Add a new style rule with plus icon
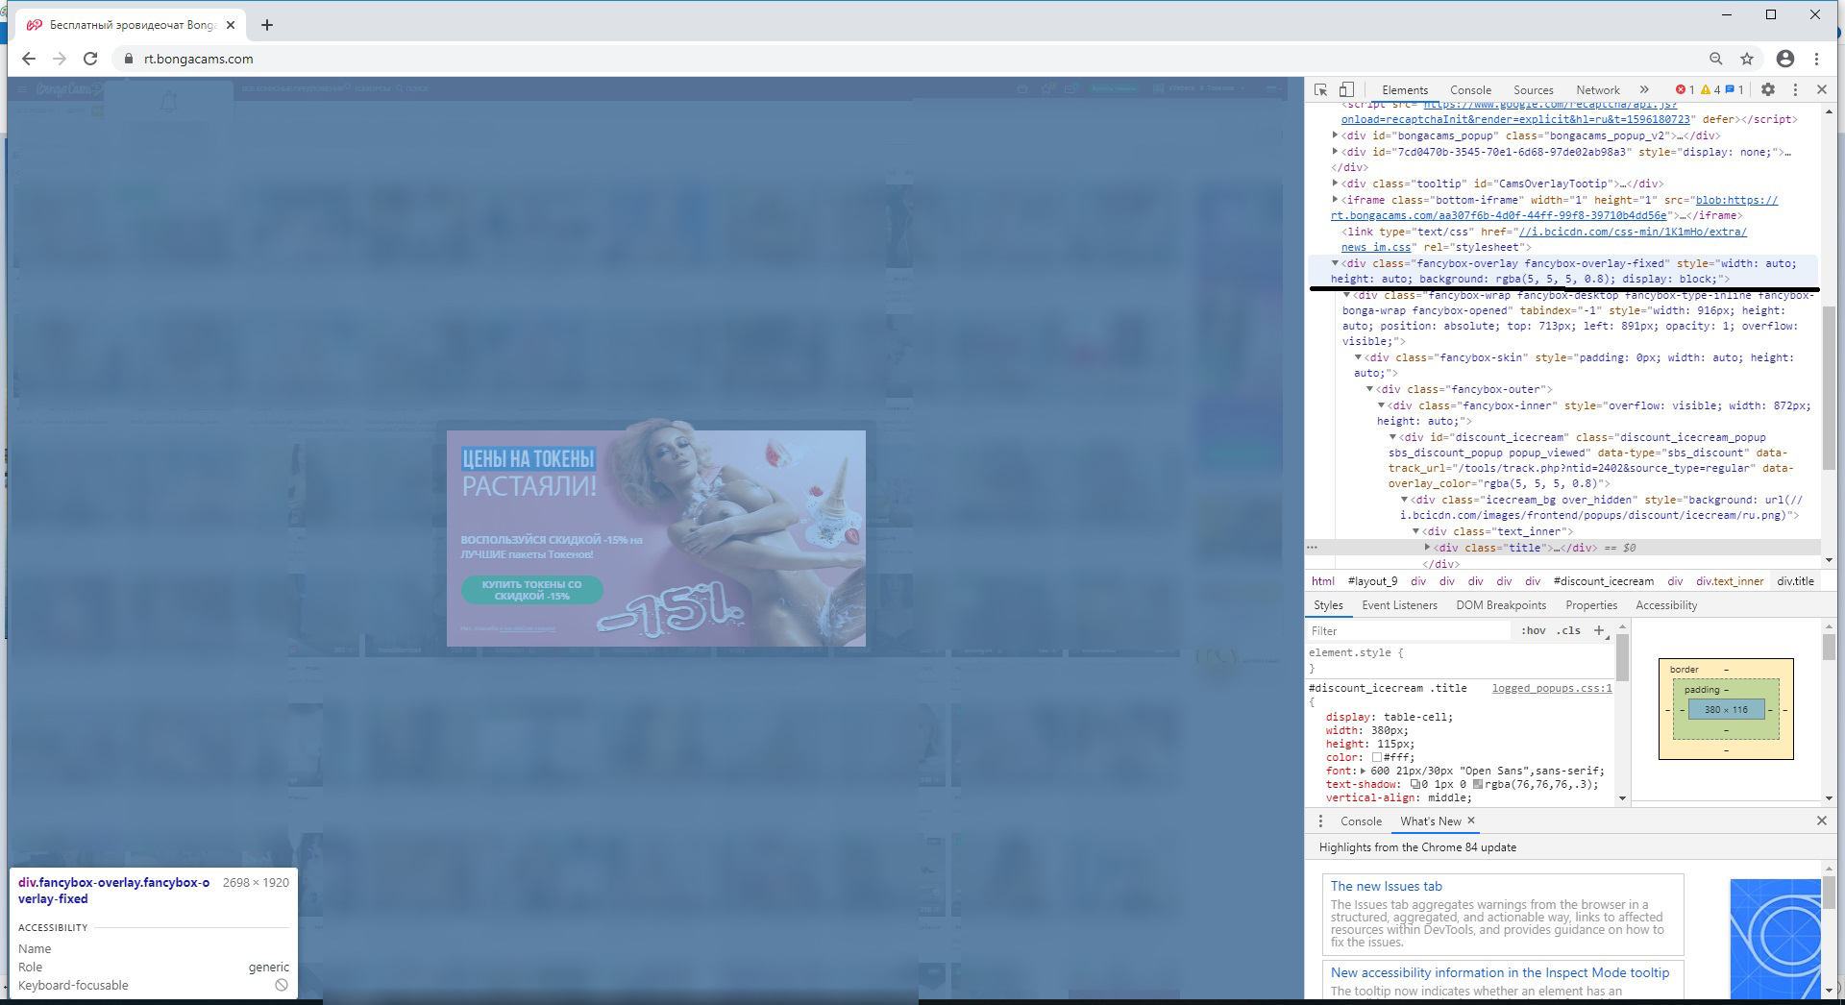The image size is (1845, 1005). pyautogui.click(x=1599, y=630)
